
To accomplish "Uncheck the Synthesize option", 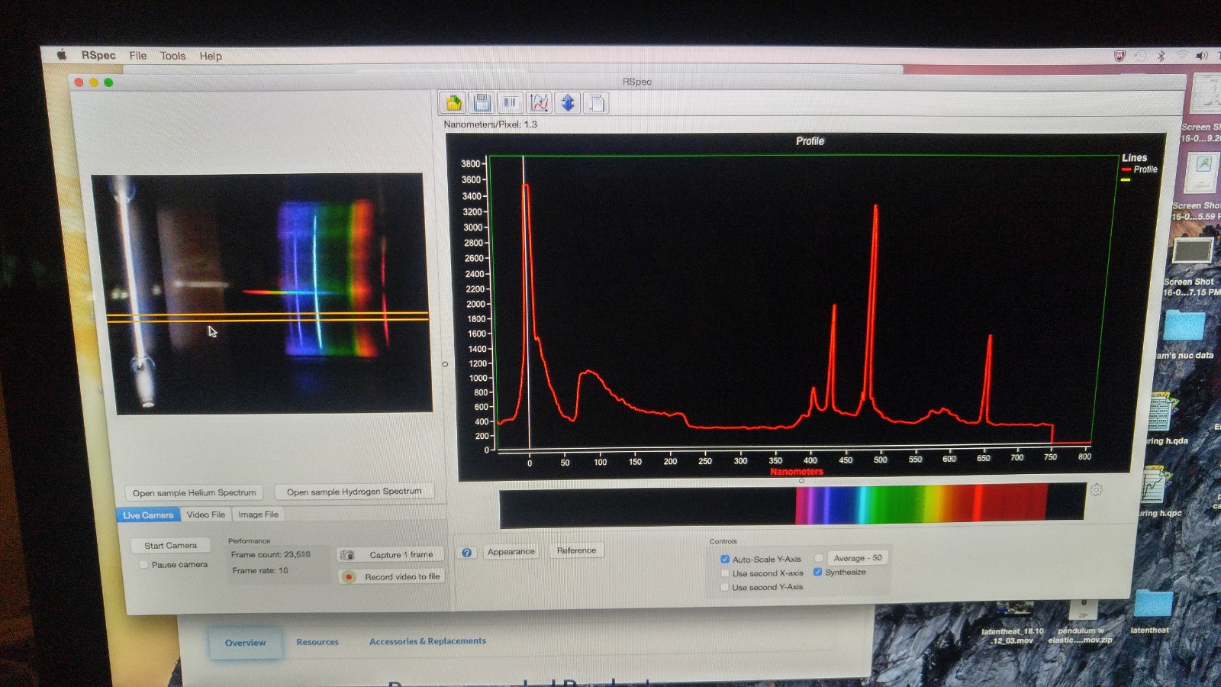I will (817, 571).
